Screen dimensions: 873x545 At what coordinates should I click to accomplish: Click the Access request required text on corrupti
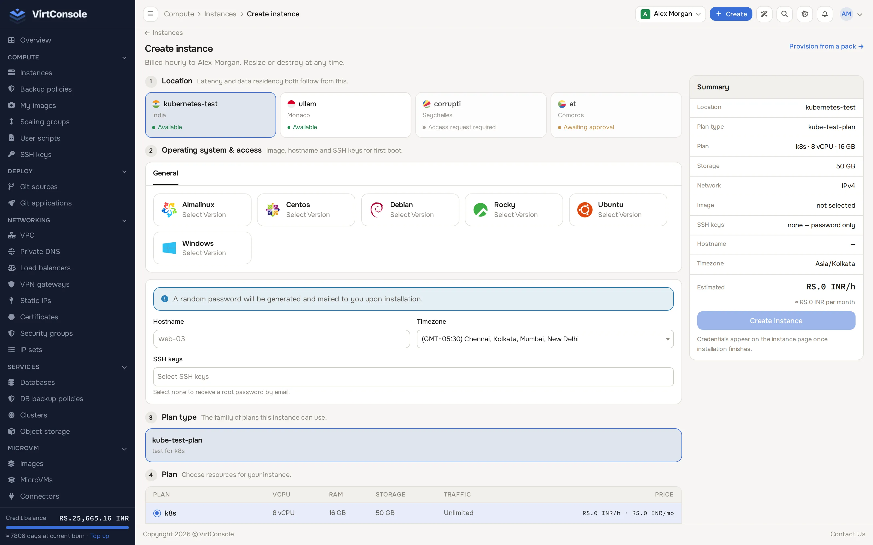[462, 127]
